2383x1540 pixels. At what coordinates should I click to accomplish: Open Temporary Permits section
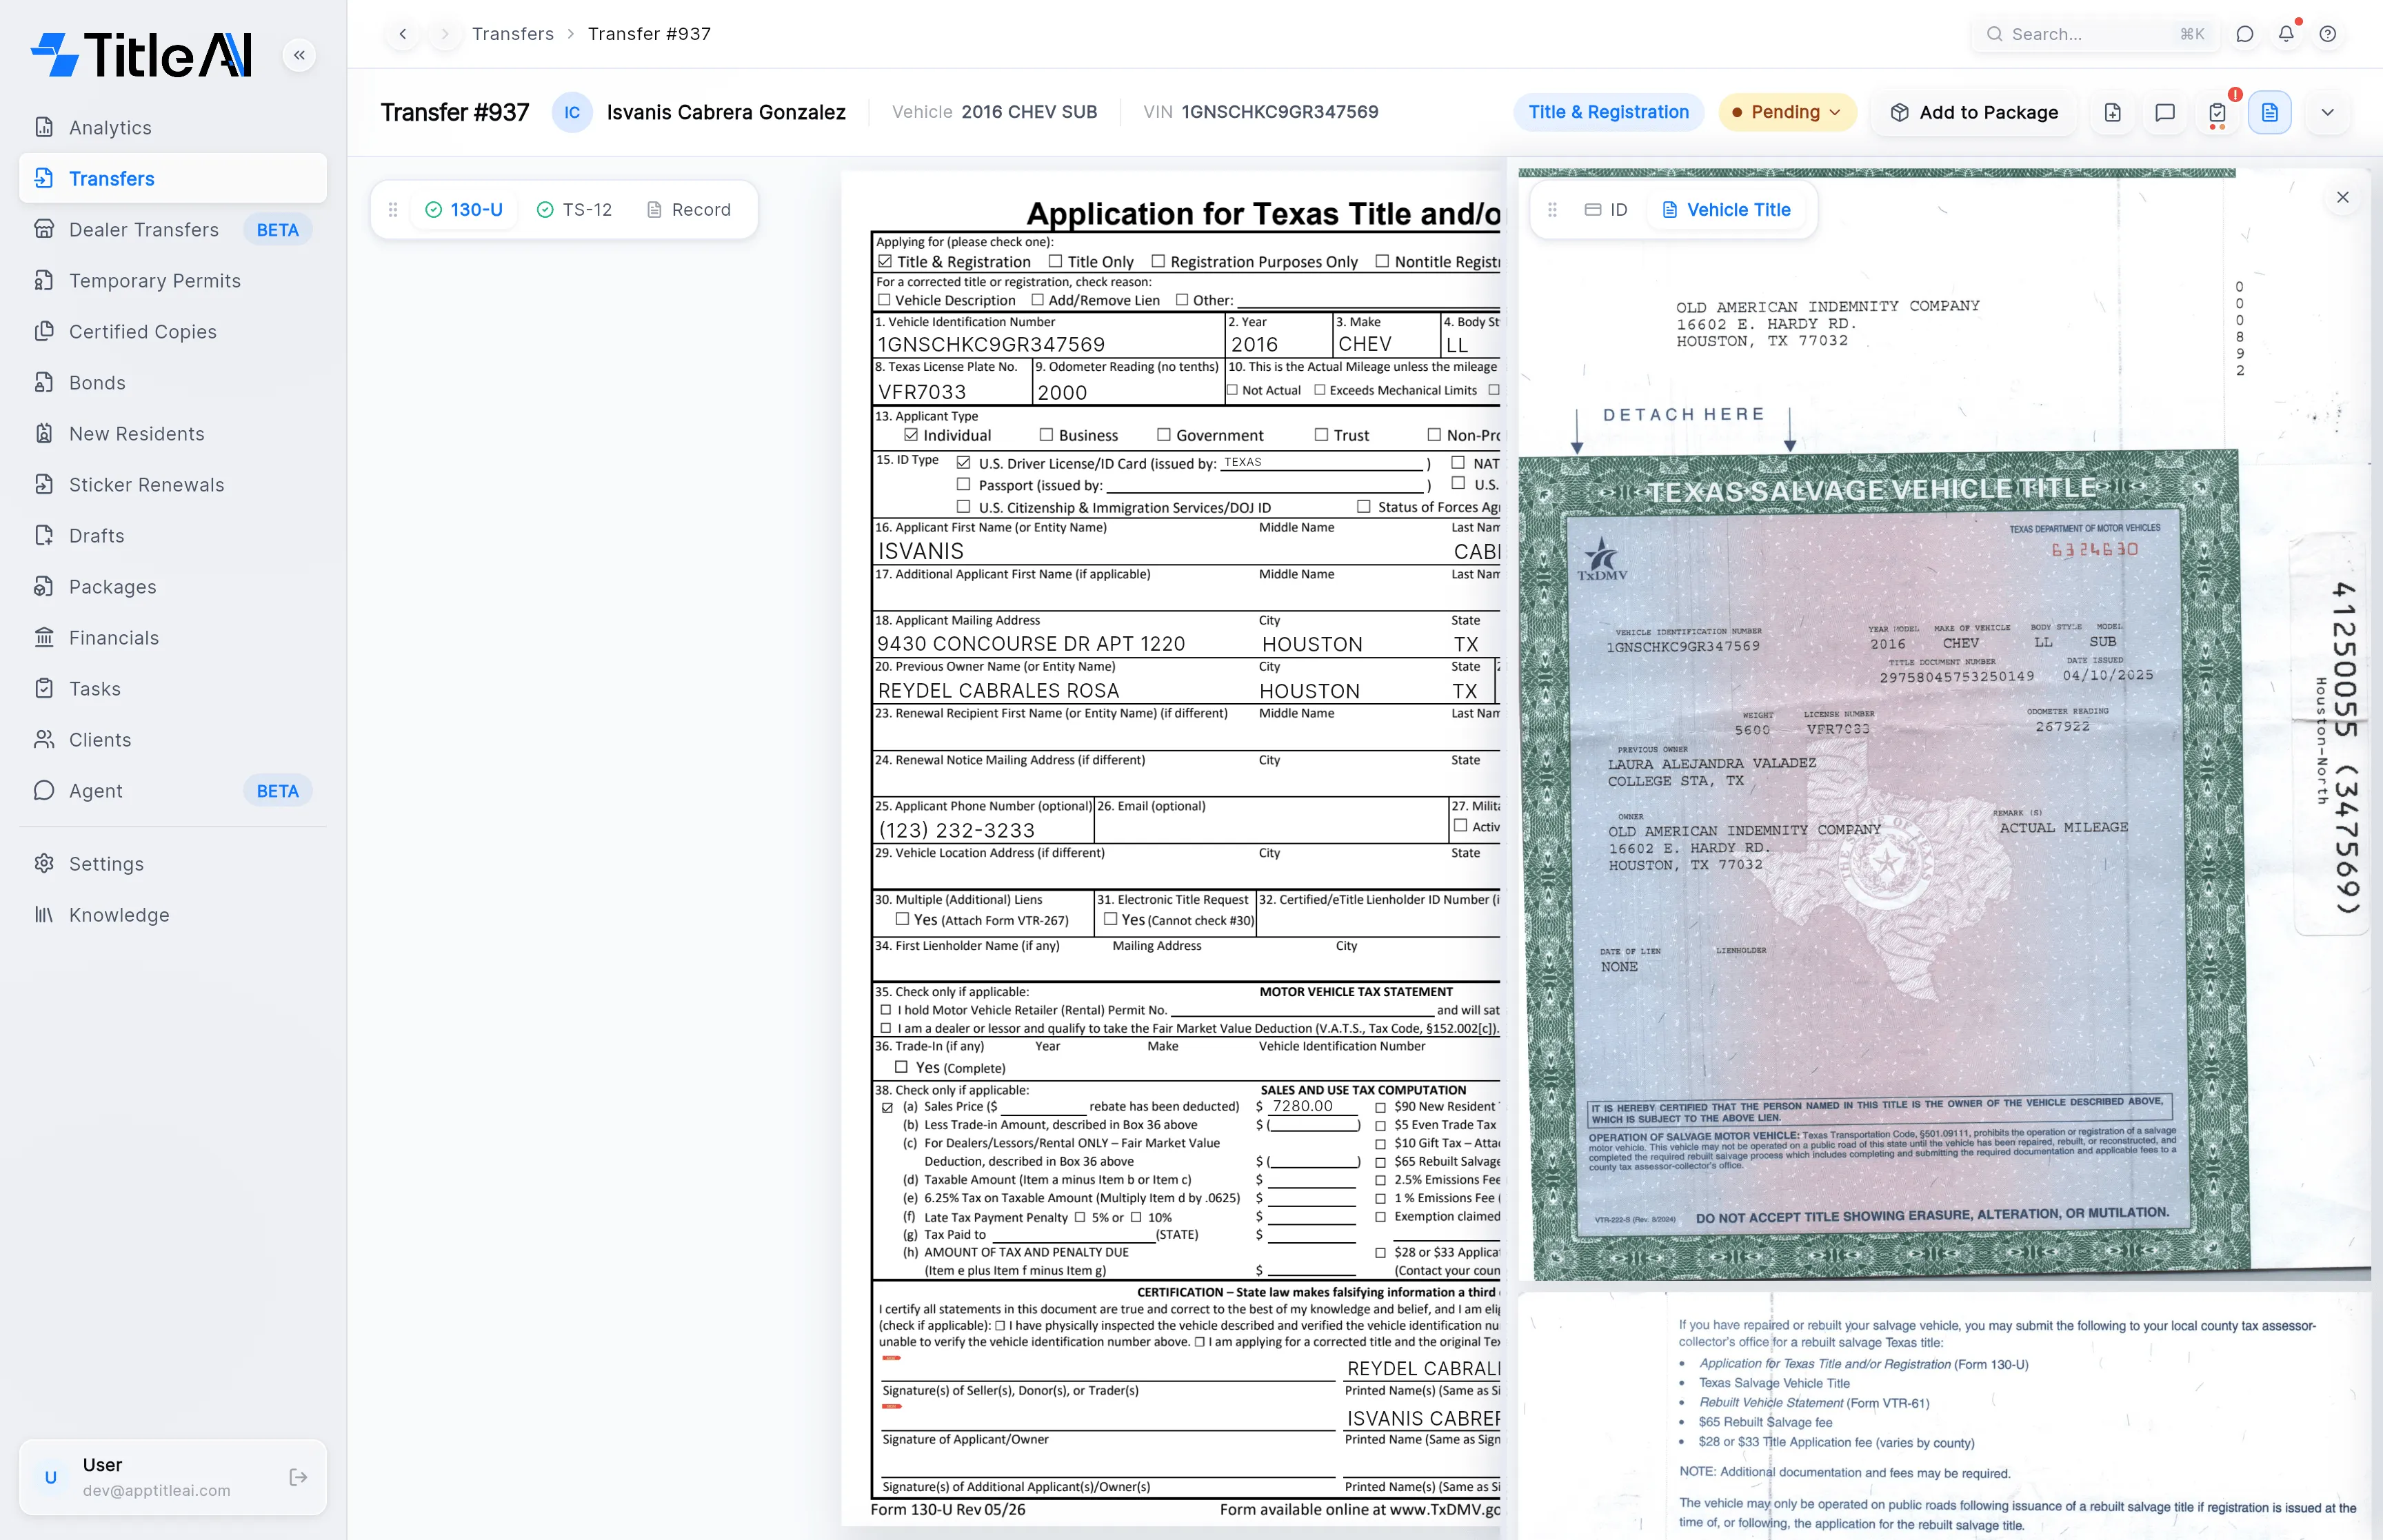click(x=172, y=280)
